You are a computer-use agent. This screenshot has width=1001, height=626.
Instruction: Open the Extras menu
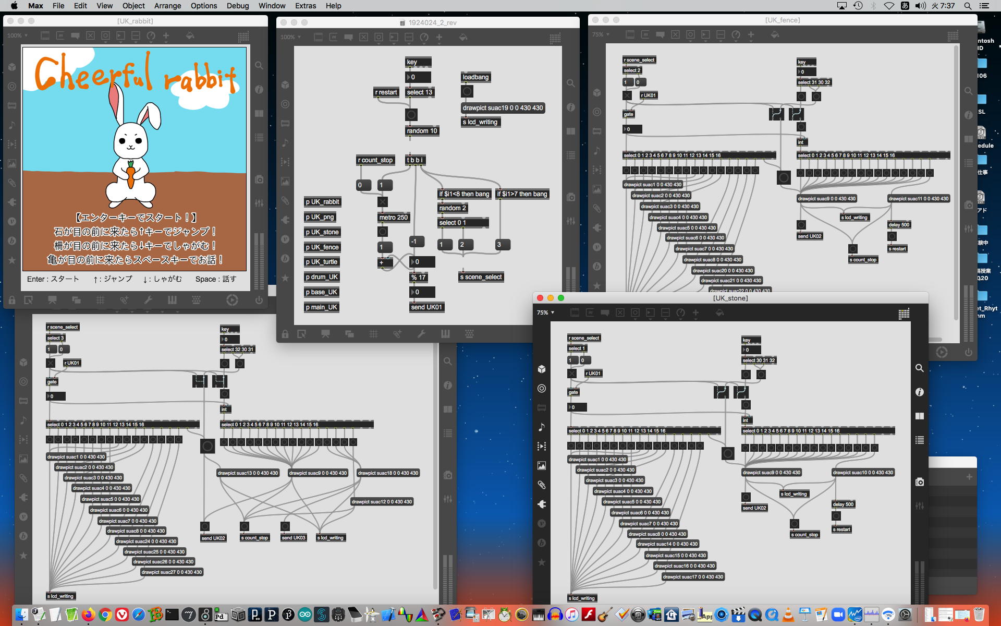coord(305,6)
